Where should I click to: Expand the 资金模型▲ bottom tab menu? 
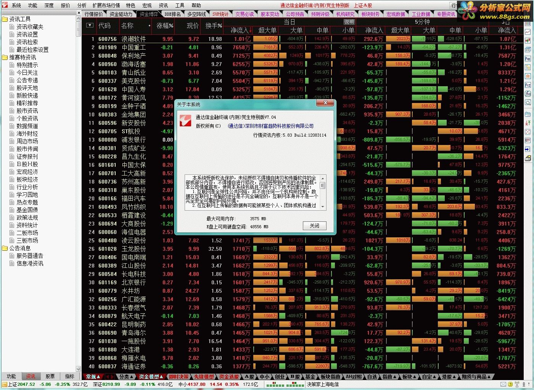(151, 377)
